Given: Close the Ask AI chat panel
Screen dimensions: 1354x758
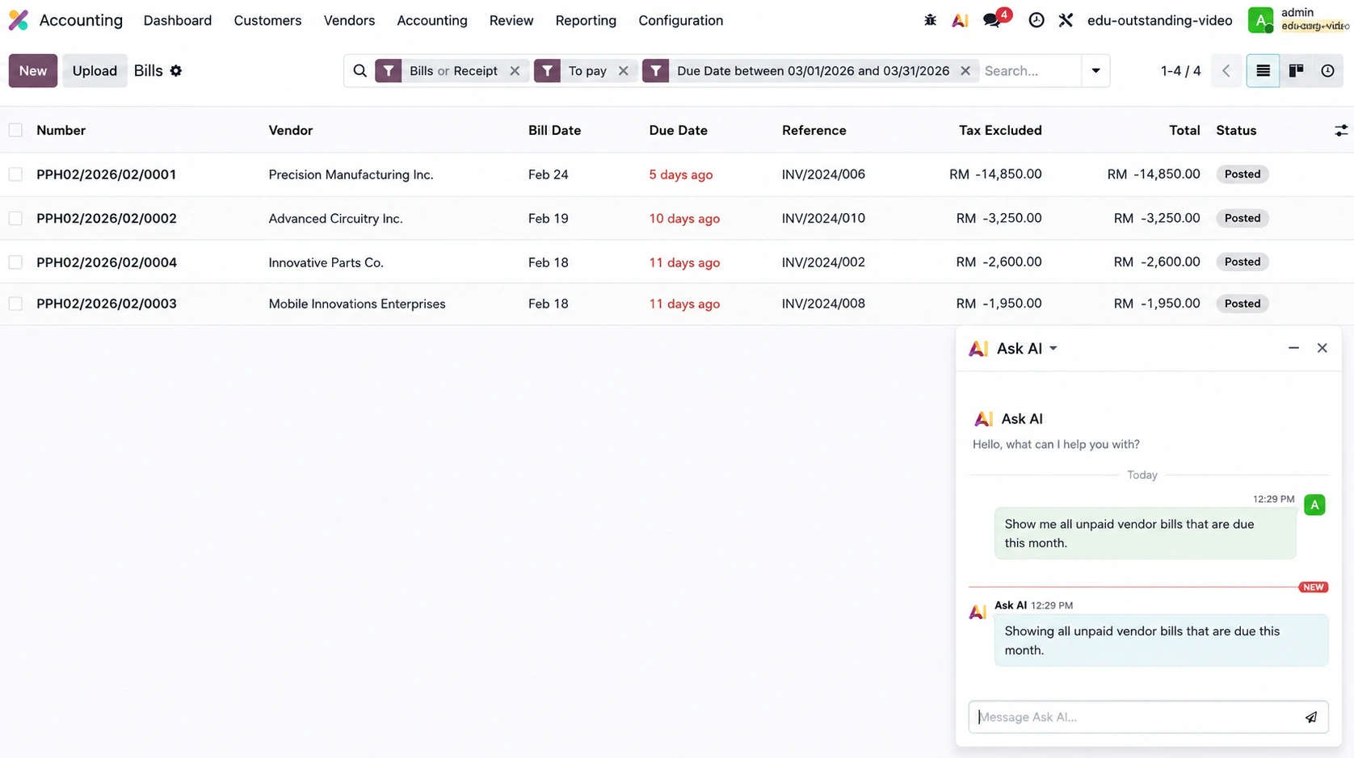Looking at the screenshot, I should [1322, 348].
